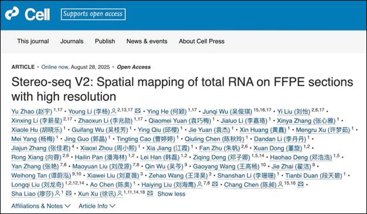Open author Qiaomei Yuan link

[x=180, y=120]
